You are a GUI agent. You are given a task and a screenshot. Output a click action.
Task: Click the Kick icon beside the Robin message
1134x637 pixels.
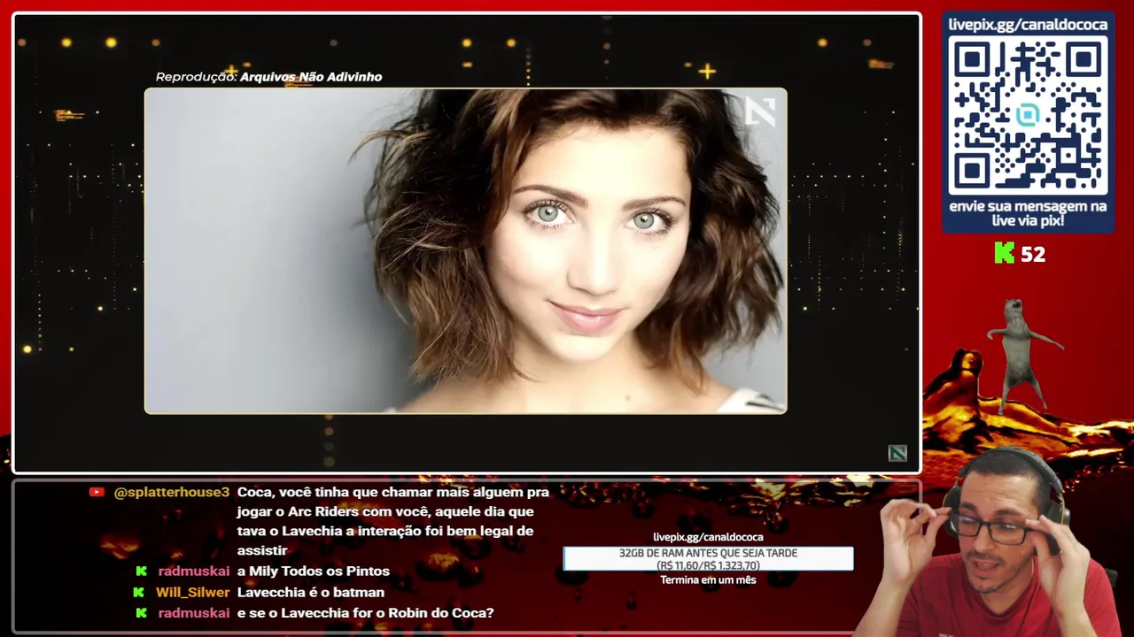pos(141,612)
